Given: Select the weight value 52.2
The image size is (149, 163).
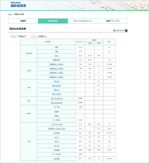Looking at the screenshot, I should point(80,51).
